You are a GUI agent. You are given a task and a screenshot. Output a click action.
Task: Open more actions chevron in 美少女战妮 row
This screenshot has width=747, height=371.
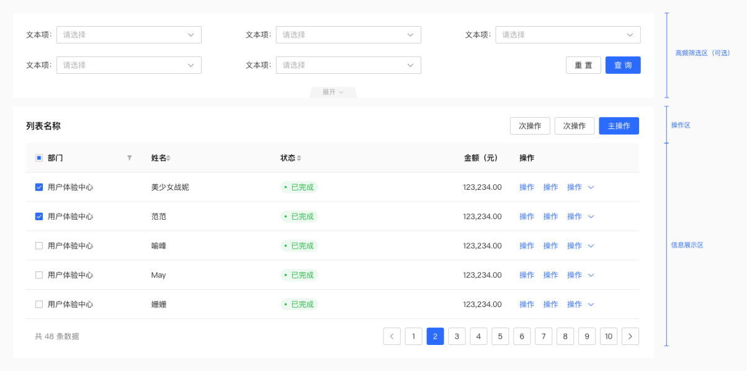point(591,187)
